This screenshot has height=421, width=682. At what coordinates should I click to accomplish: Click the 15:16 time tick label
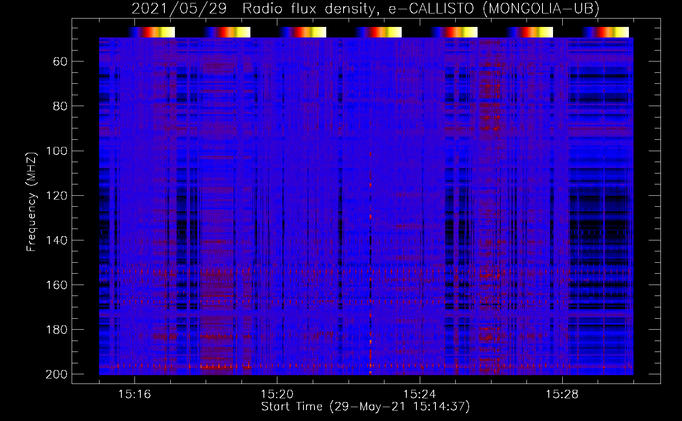(x=134, y=394)
